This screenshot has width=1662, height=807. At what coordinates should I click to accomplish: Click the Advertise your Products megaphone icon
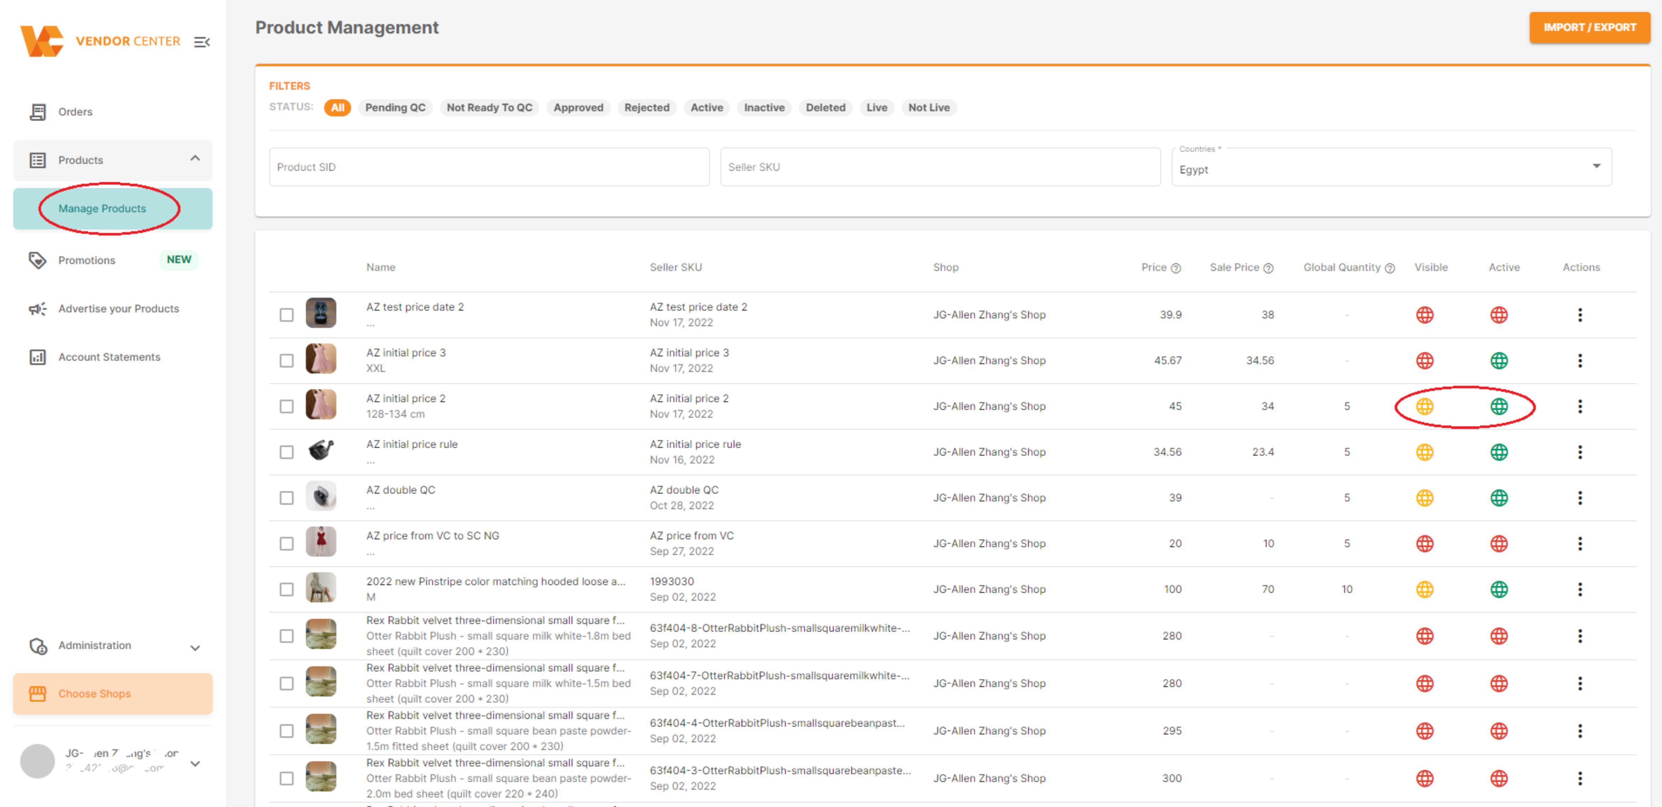click(38, 308)
